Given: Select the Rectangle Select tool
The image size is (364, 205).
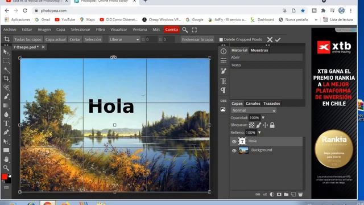Looking at the screenshot, I should (6, 61).
